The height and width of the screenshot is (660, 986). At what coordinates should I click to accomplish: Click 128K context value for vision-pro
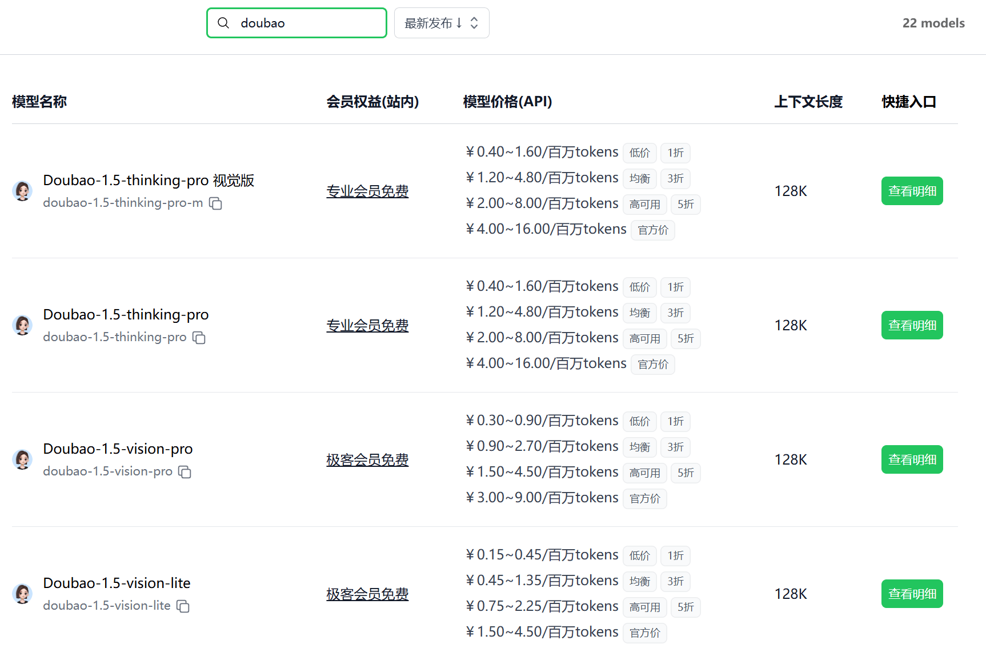coord(791,459)
